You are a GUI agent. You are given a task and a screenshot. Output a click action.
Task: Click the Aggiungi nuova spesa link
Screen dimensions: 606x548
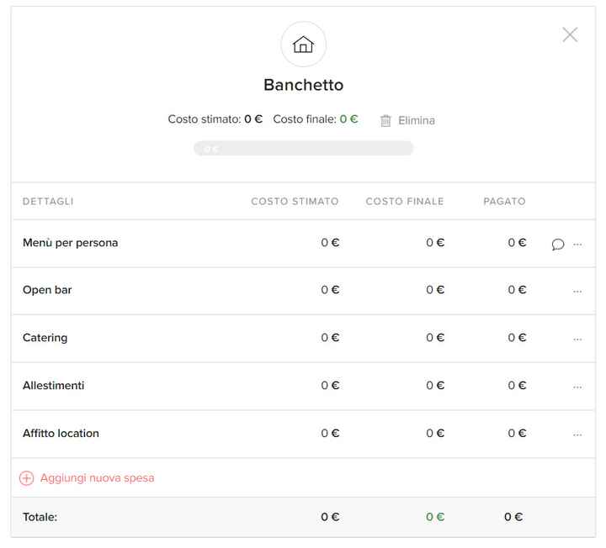(97, 478)
